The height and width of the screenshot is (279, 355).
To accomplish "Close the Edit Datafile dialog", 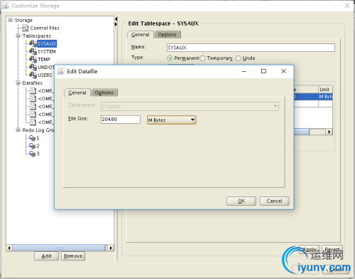I will point(283,71).
